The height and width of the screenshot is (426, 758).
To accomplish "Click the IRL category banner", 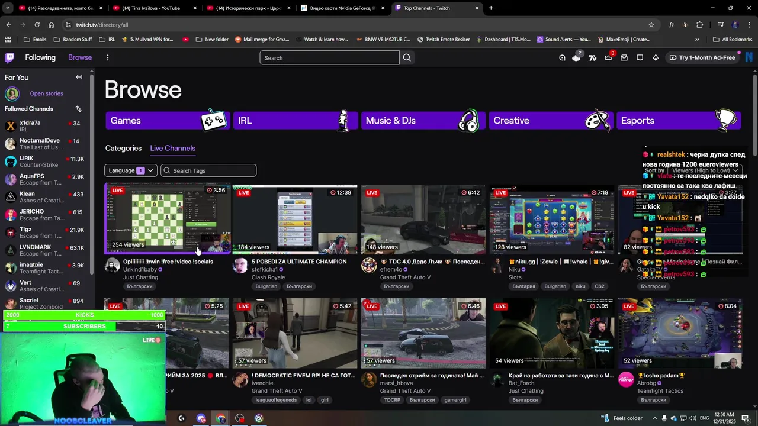I will [x=296, y=120].
